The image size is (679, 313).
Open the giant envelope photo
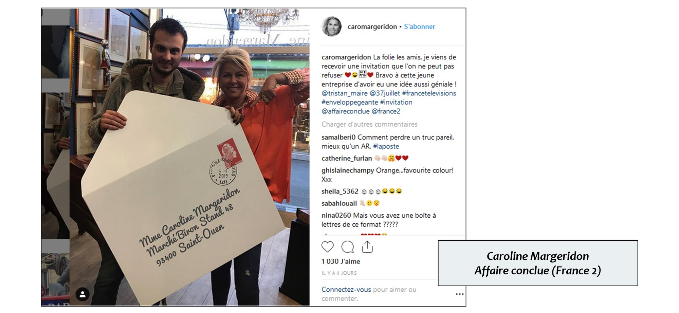click(175, 157)
